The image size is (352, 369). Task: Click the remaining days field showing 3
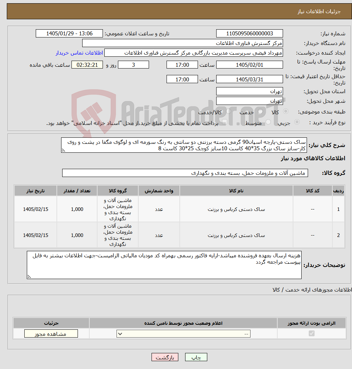coord(133,65)
